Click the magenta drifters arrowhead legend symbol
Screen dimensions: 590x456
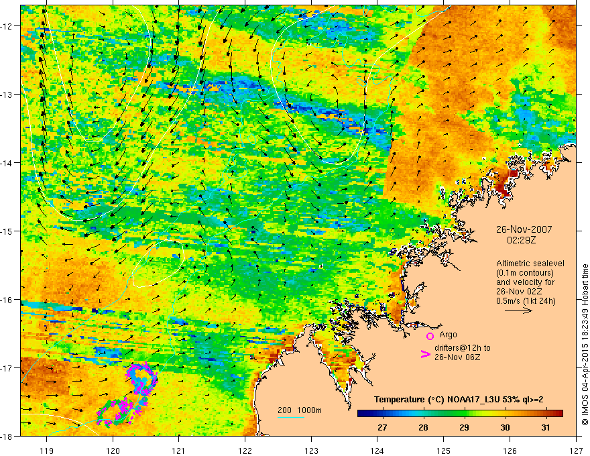pos(426,353)
